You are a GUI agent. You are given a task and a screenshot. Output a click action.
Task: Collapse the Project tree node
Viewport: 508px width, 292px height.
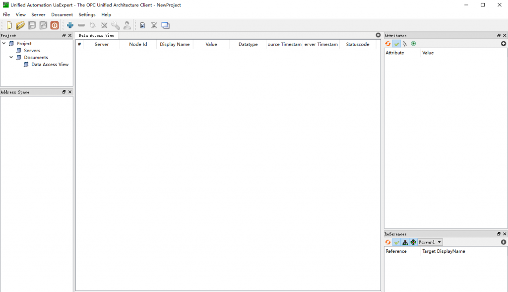tap(4, 43)
